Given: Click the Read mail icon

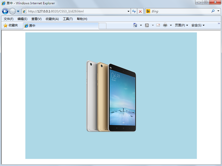Looking at the screenshot, I should pyautogui.click(x=158, y=25).
